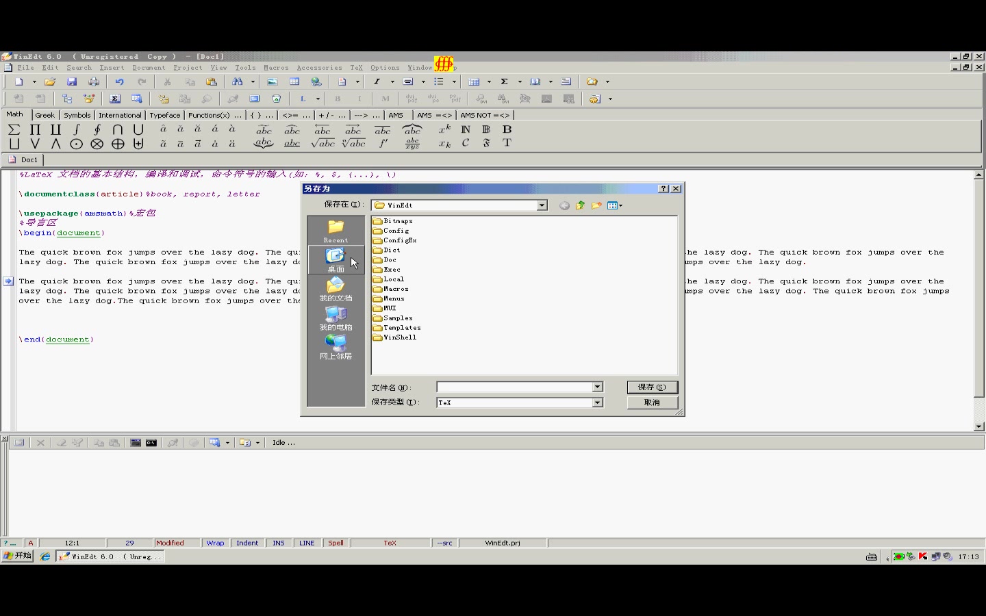986x616 pixels.
Task: Click the LaTeX L compile icon
Action: tap(303, 99)
